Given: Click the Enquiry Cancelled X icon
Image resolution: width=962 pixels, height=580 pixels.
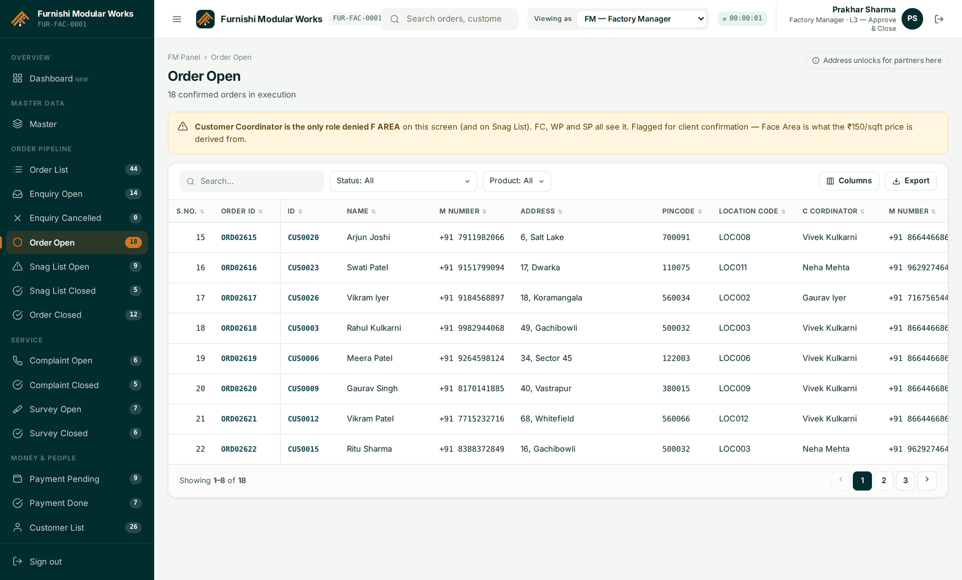Looking at the screenshot, I should 18,218.
